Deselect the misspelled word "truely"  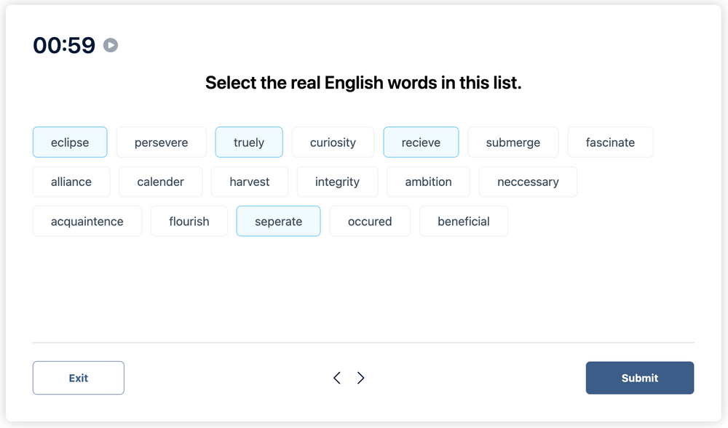pyautogui.click(x=249, y=142)
